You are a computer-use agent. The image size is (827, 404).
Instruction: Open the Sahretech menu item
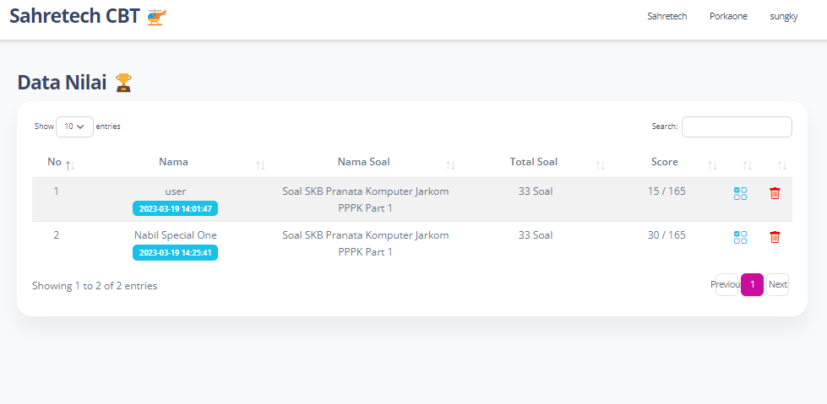[x=667, y=16]
